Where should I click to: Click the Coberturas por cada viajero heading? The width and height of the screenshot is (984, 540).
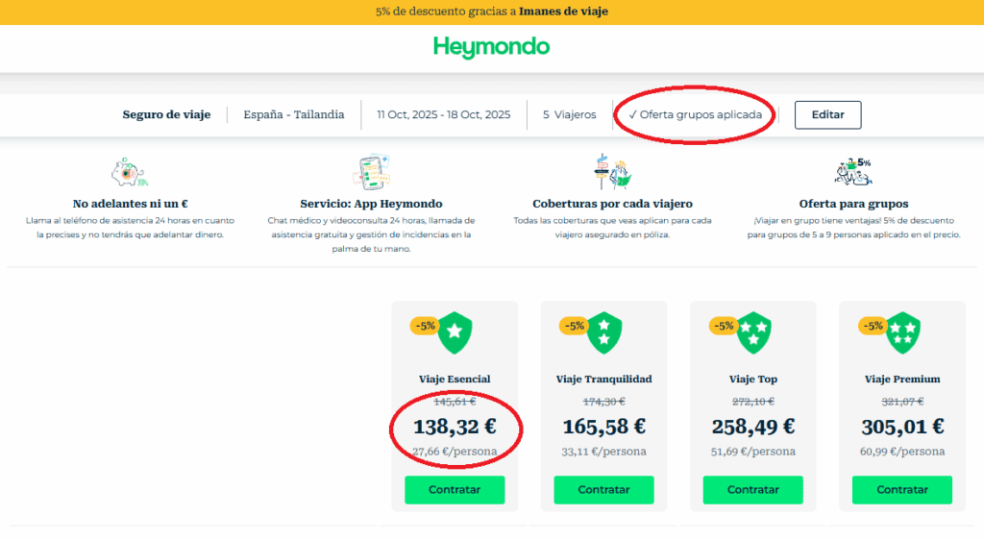coord(612,204)
